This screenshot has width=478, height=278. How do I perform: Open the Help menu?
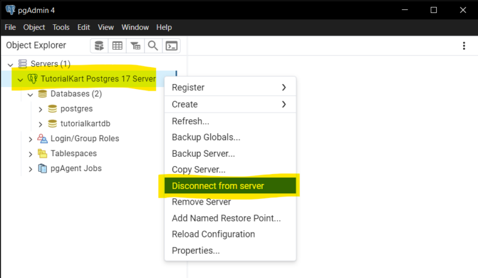tap(164, 27)
